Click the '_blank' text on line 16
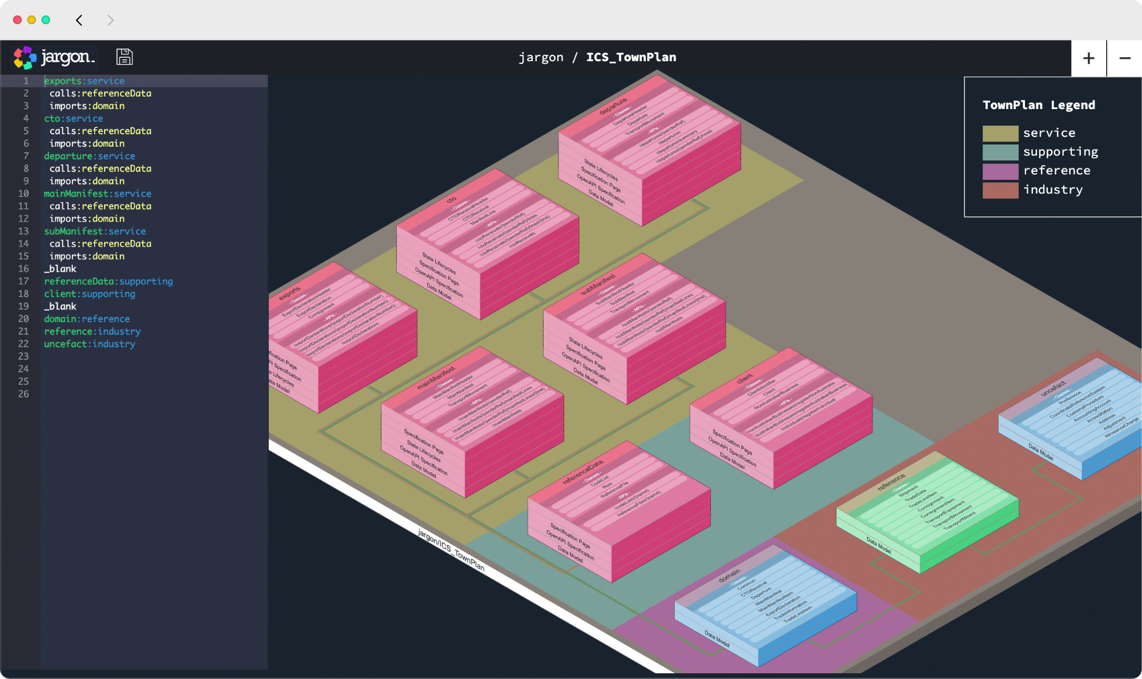This screenshot has height=679, width=1142. [x=60, y=269]
